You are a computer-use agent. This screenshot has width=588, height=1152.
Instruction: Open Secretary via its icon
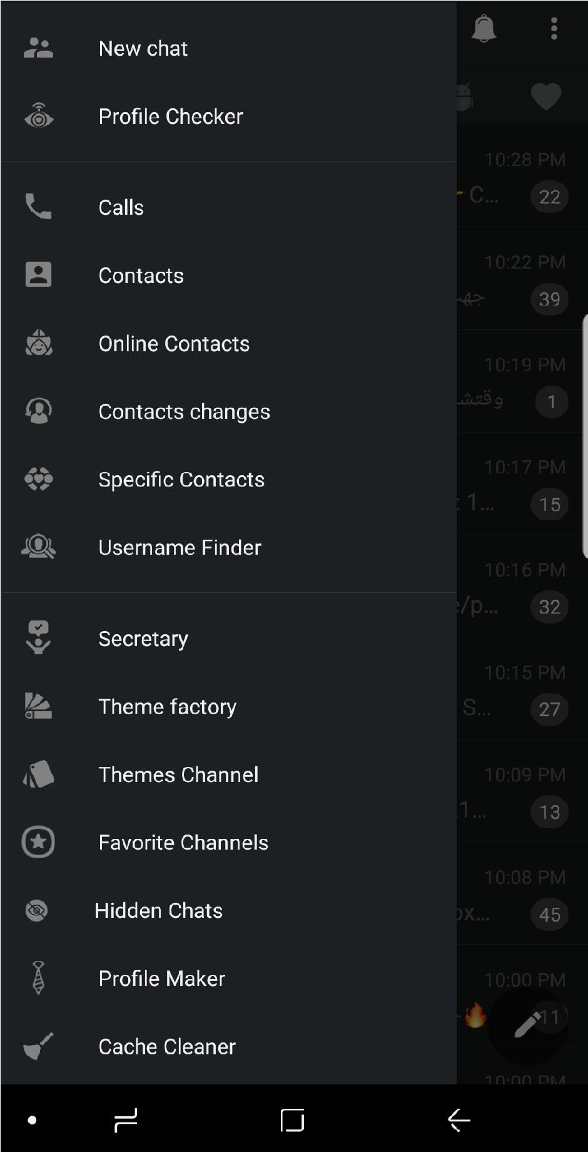point(39,638)
